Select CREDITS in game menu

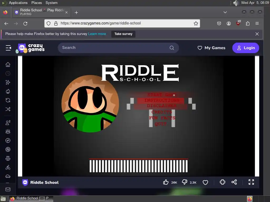[162, 112]
